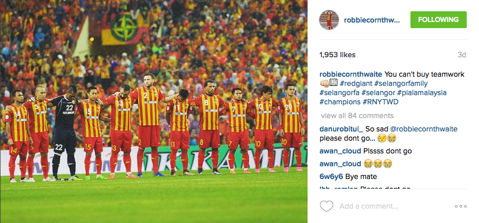
Task: Toggle the green FOLLOWING button
Action: click(439, 19)
